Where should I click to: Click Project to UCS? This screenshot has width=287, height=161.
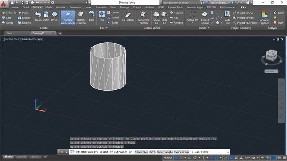click(243, 13)
